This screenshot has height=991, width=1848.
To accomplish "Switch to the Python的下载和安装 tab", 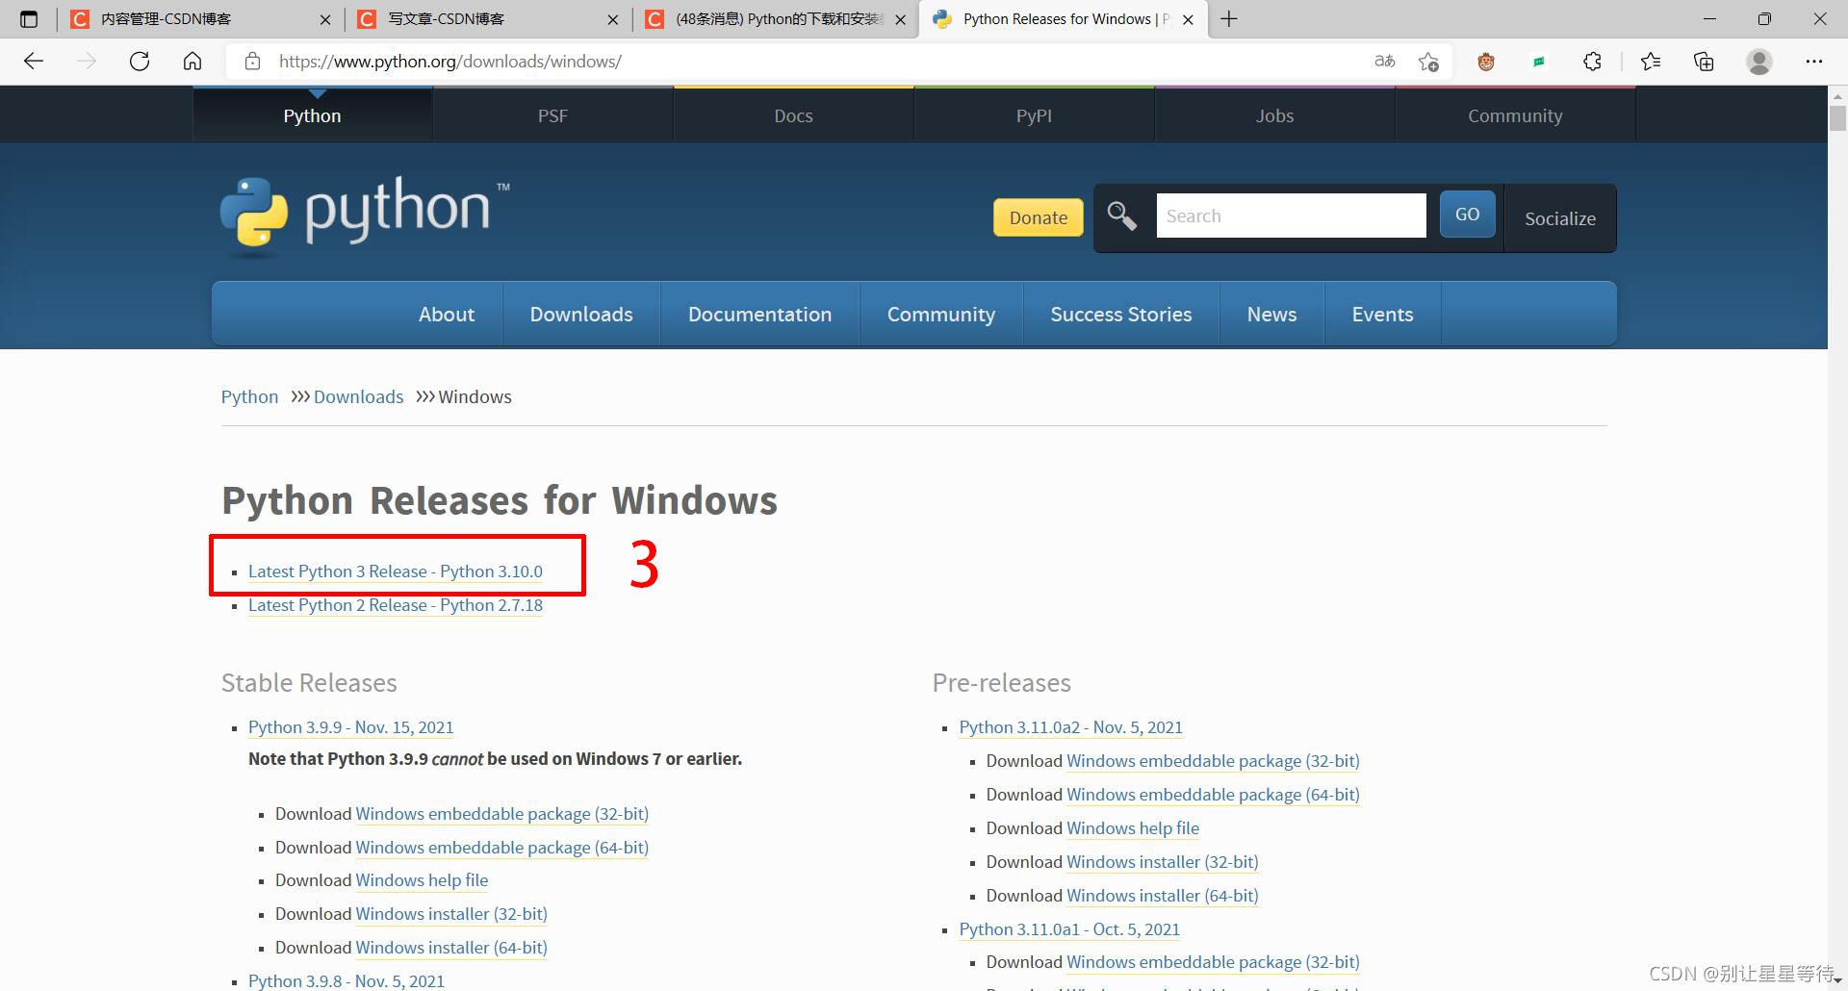I will [x=775, y=19].
